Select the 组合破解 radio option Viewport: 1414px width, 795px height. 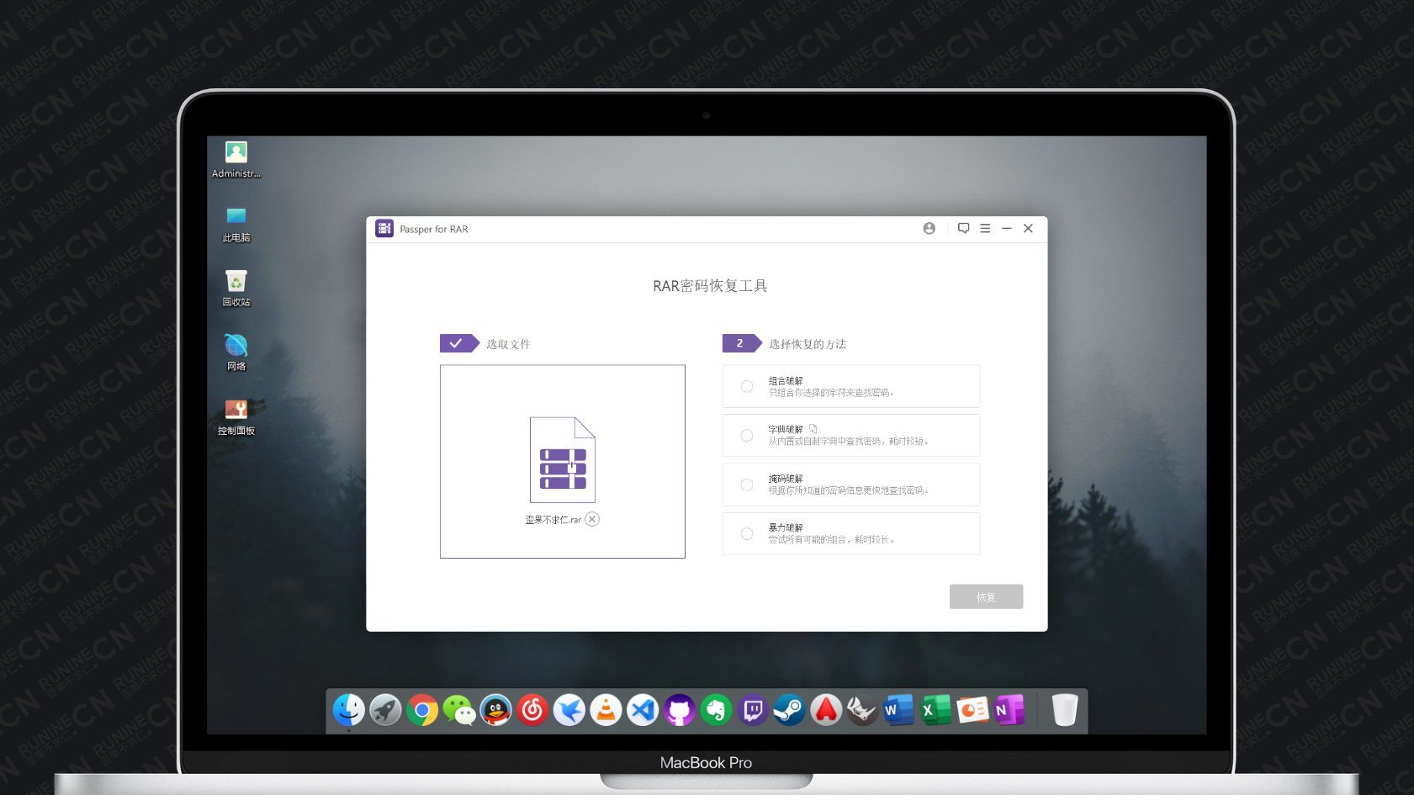[746, 386]
